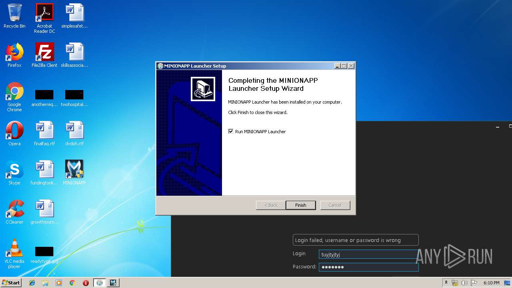Open the Skype desktop shortcut
This screenshot has width=512, height=288.
(x=14, y=173)
